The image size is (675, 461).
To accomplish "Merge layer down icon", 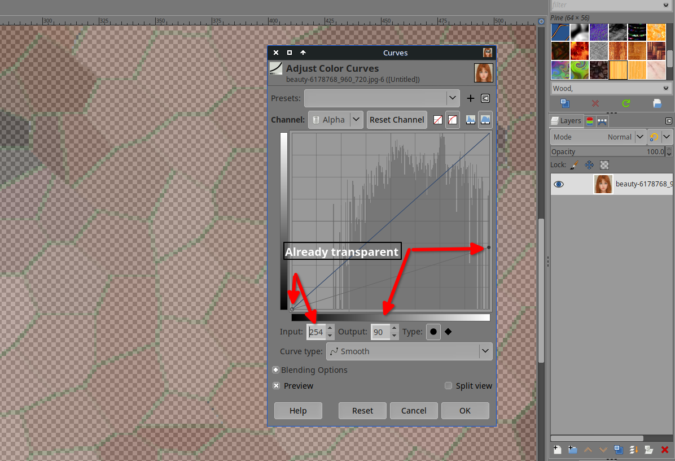I will [x=634, y=450].
